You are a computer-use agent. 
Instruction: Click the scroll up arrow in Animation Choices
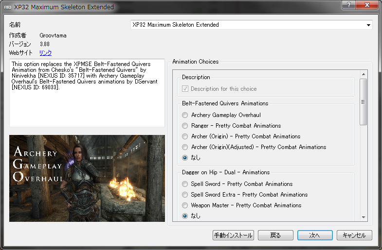364,74
